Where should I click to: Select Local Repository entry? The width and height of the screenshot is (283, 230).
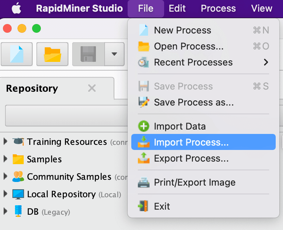pos(61,194)
